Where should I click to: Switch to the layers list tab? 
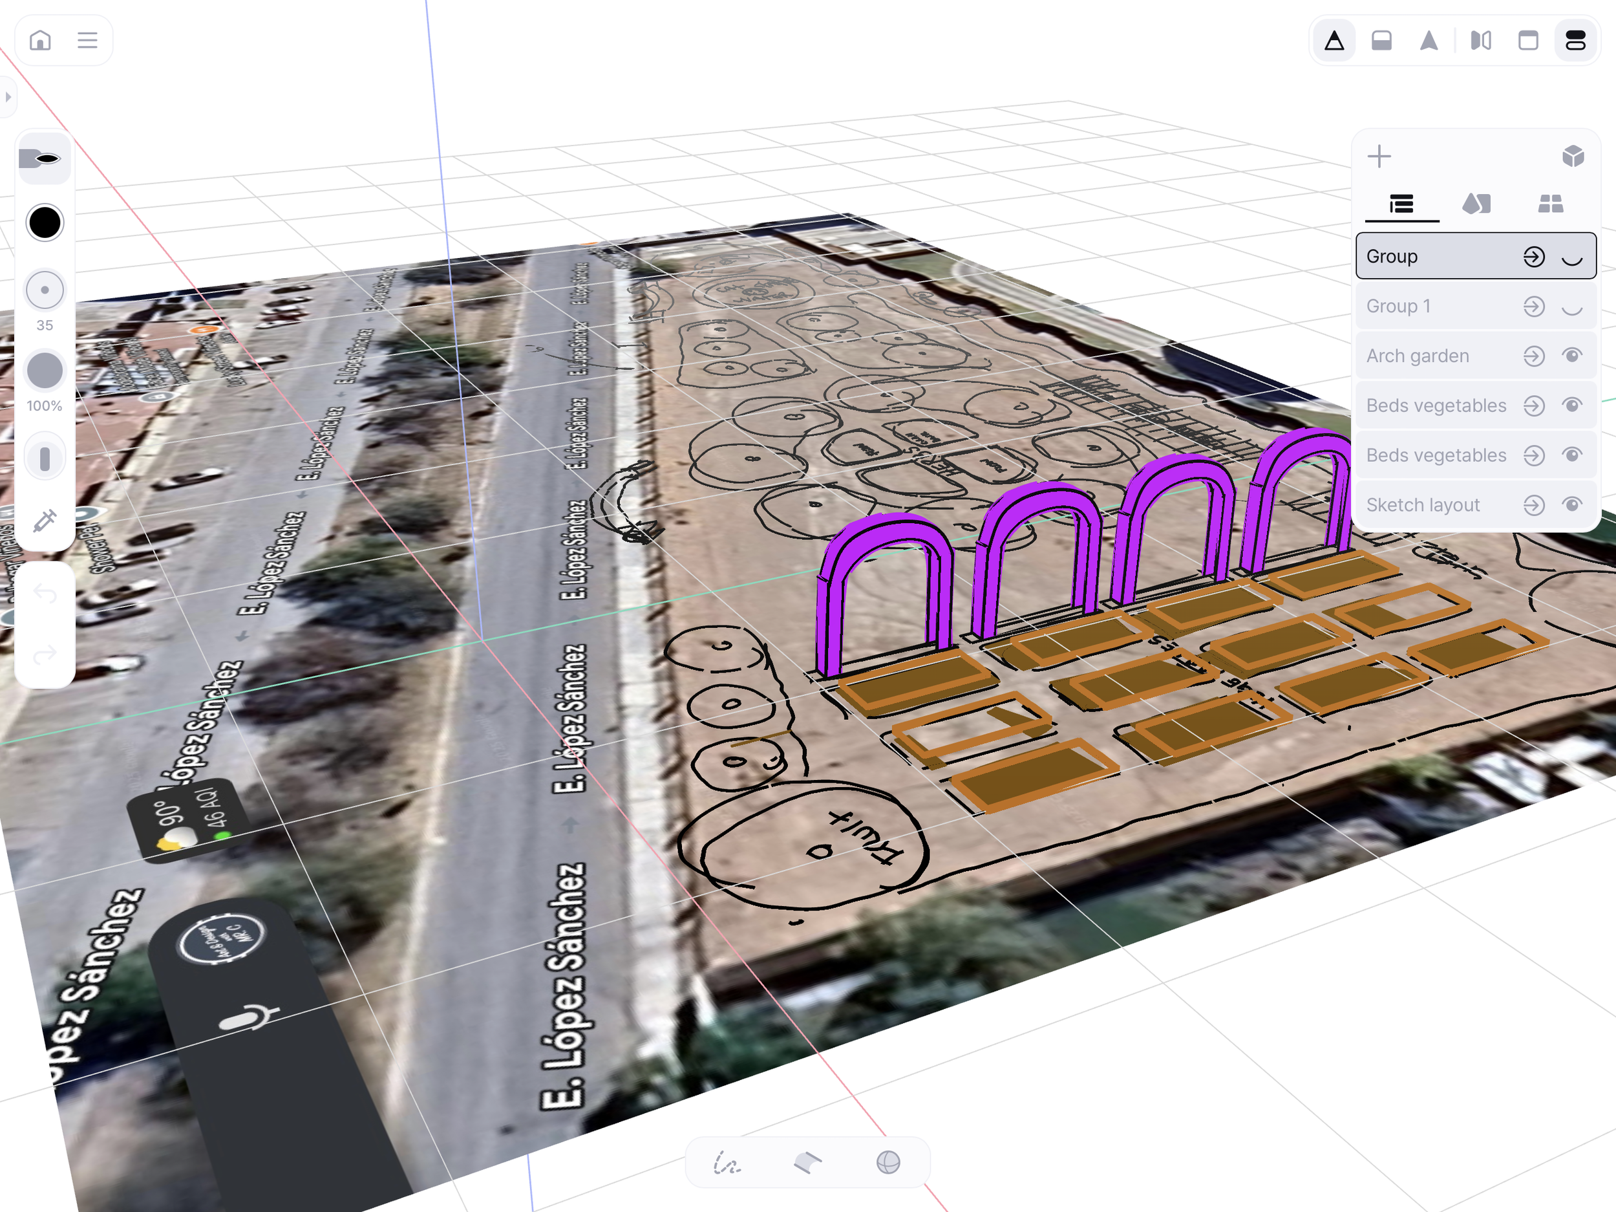click(x=1401, y=204)
